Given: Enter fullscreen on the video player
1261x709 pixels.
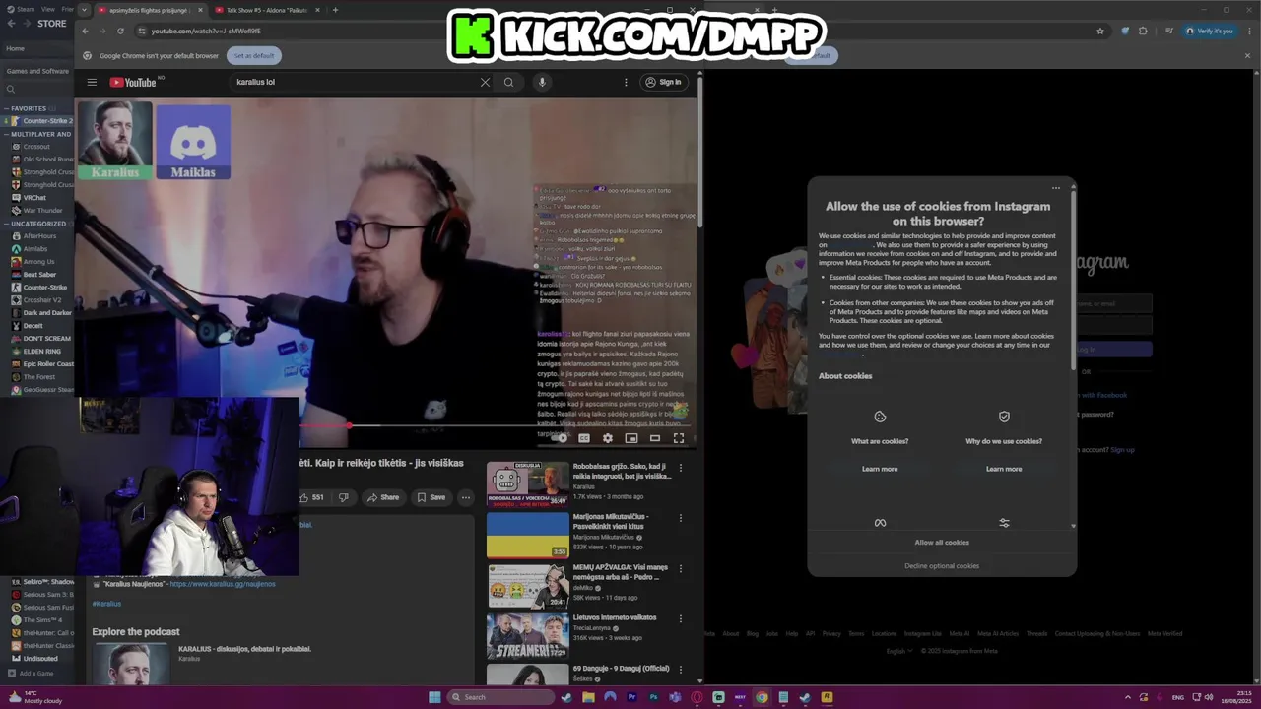Looking at the screenshot, I should point(679,438).
